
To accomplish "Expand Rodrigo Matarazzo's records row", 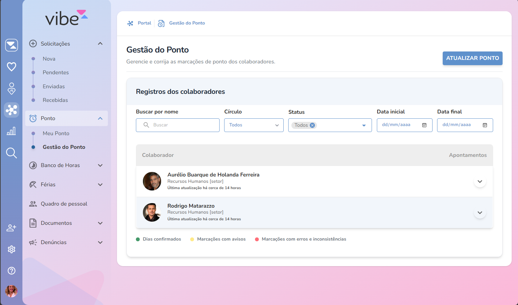I will 480,213.
